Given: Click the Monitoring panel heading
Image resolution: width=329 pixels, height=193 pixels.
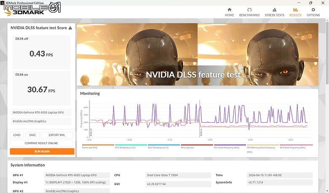Looking at the screenshot, I should 90,93.
